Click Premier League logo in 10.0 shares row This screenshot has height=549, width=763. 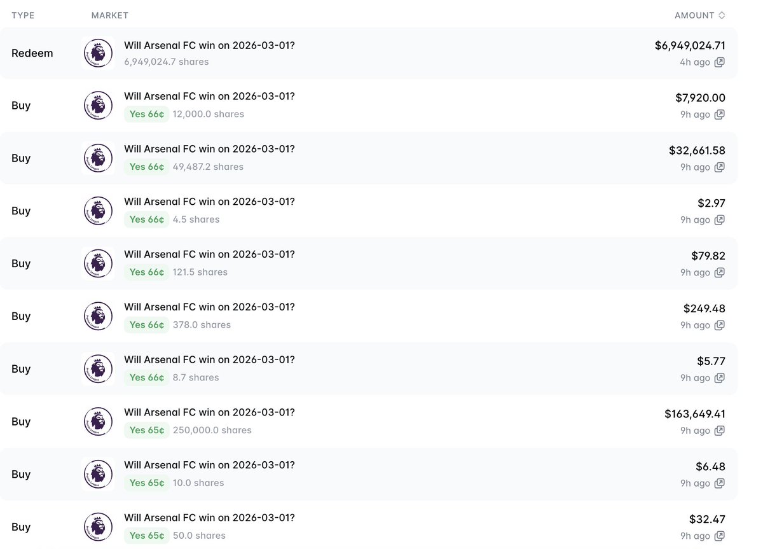(98, 474)
